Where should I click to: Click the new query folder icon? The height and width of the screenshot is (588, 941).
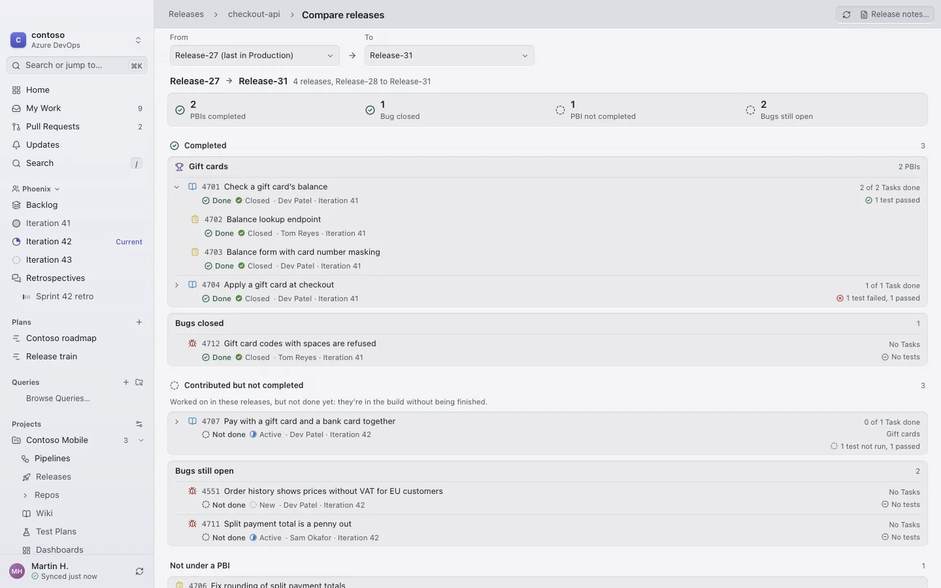tap(139, 382)
